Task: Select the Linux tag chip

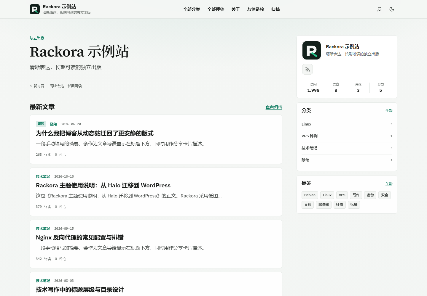Action: click(327, 195)
